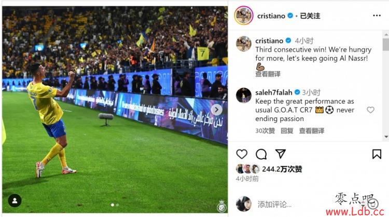Share the post using paper plane icon
389x217 pixels.
pos(281,154)
